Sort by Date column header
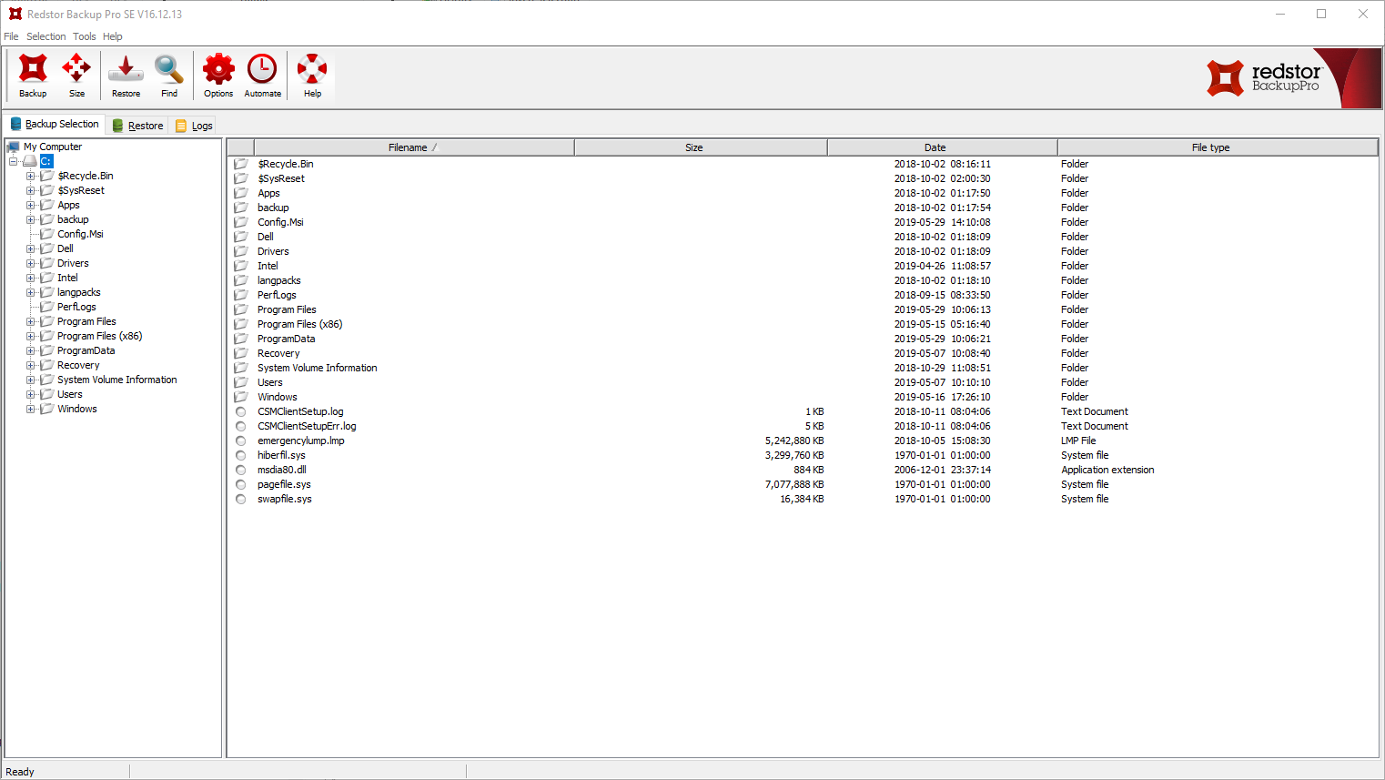This screenshot has width=1385, height=780. pos(943,147)
